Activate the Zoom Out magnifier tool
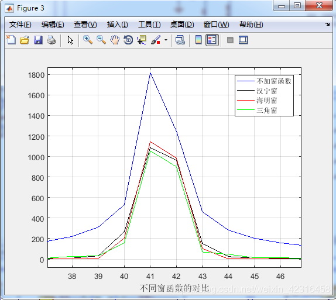 [101, 40]
